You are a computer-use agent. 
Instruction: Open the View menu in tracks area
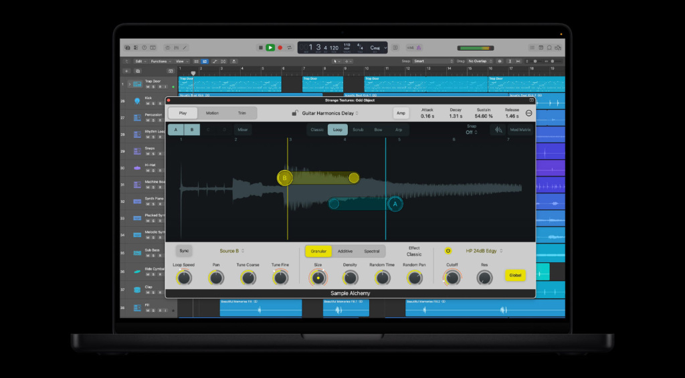click(181, 62)
